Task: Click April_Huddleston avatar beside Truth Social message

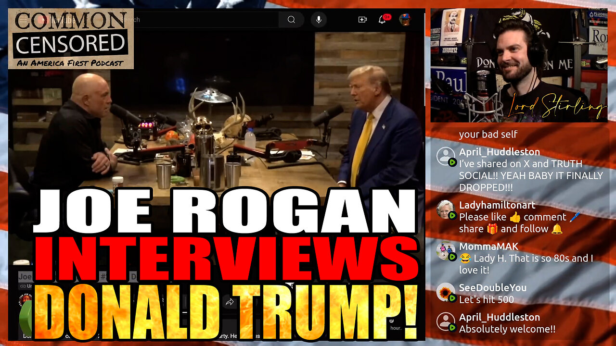Action: pyautogui.click(x=446, y=156)
